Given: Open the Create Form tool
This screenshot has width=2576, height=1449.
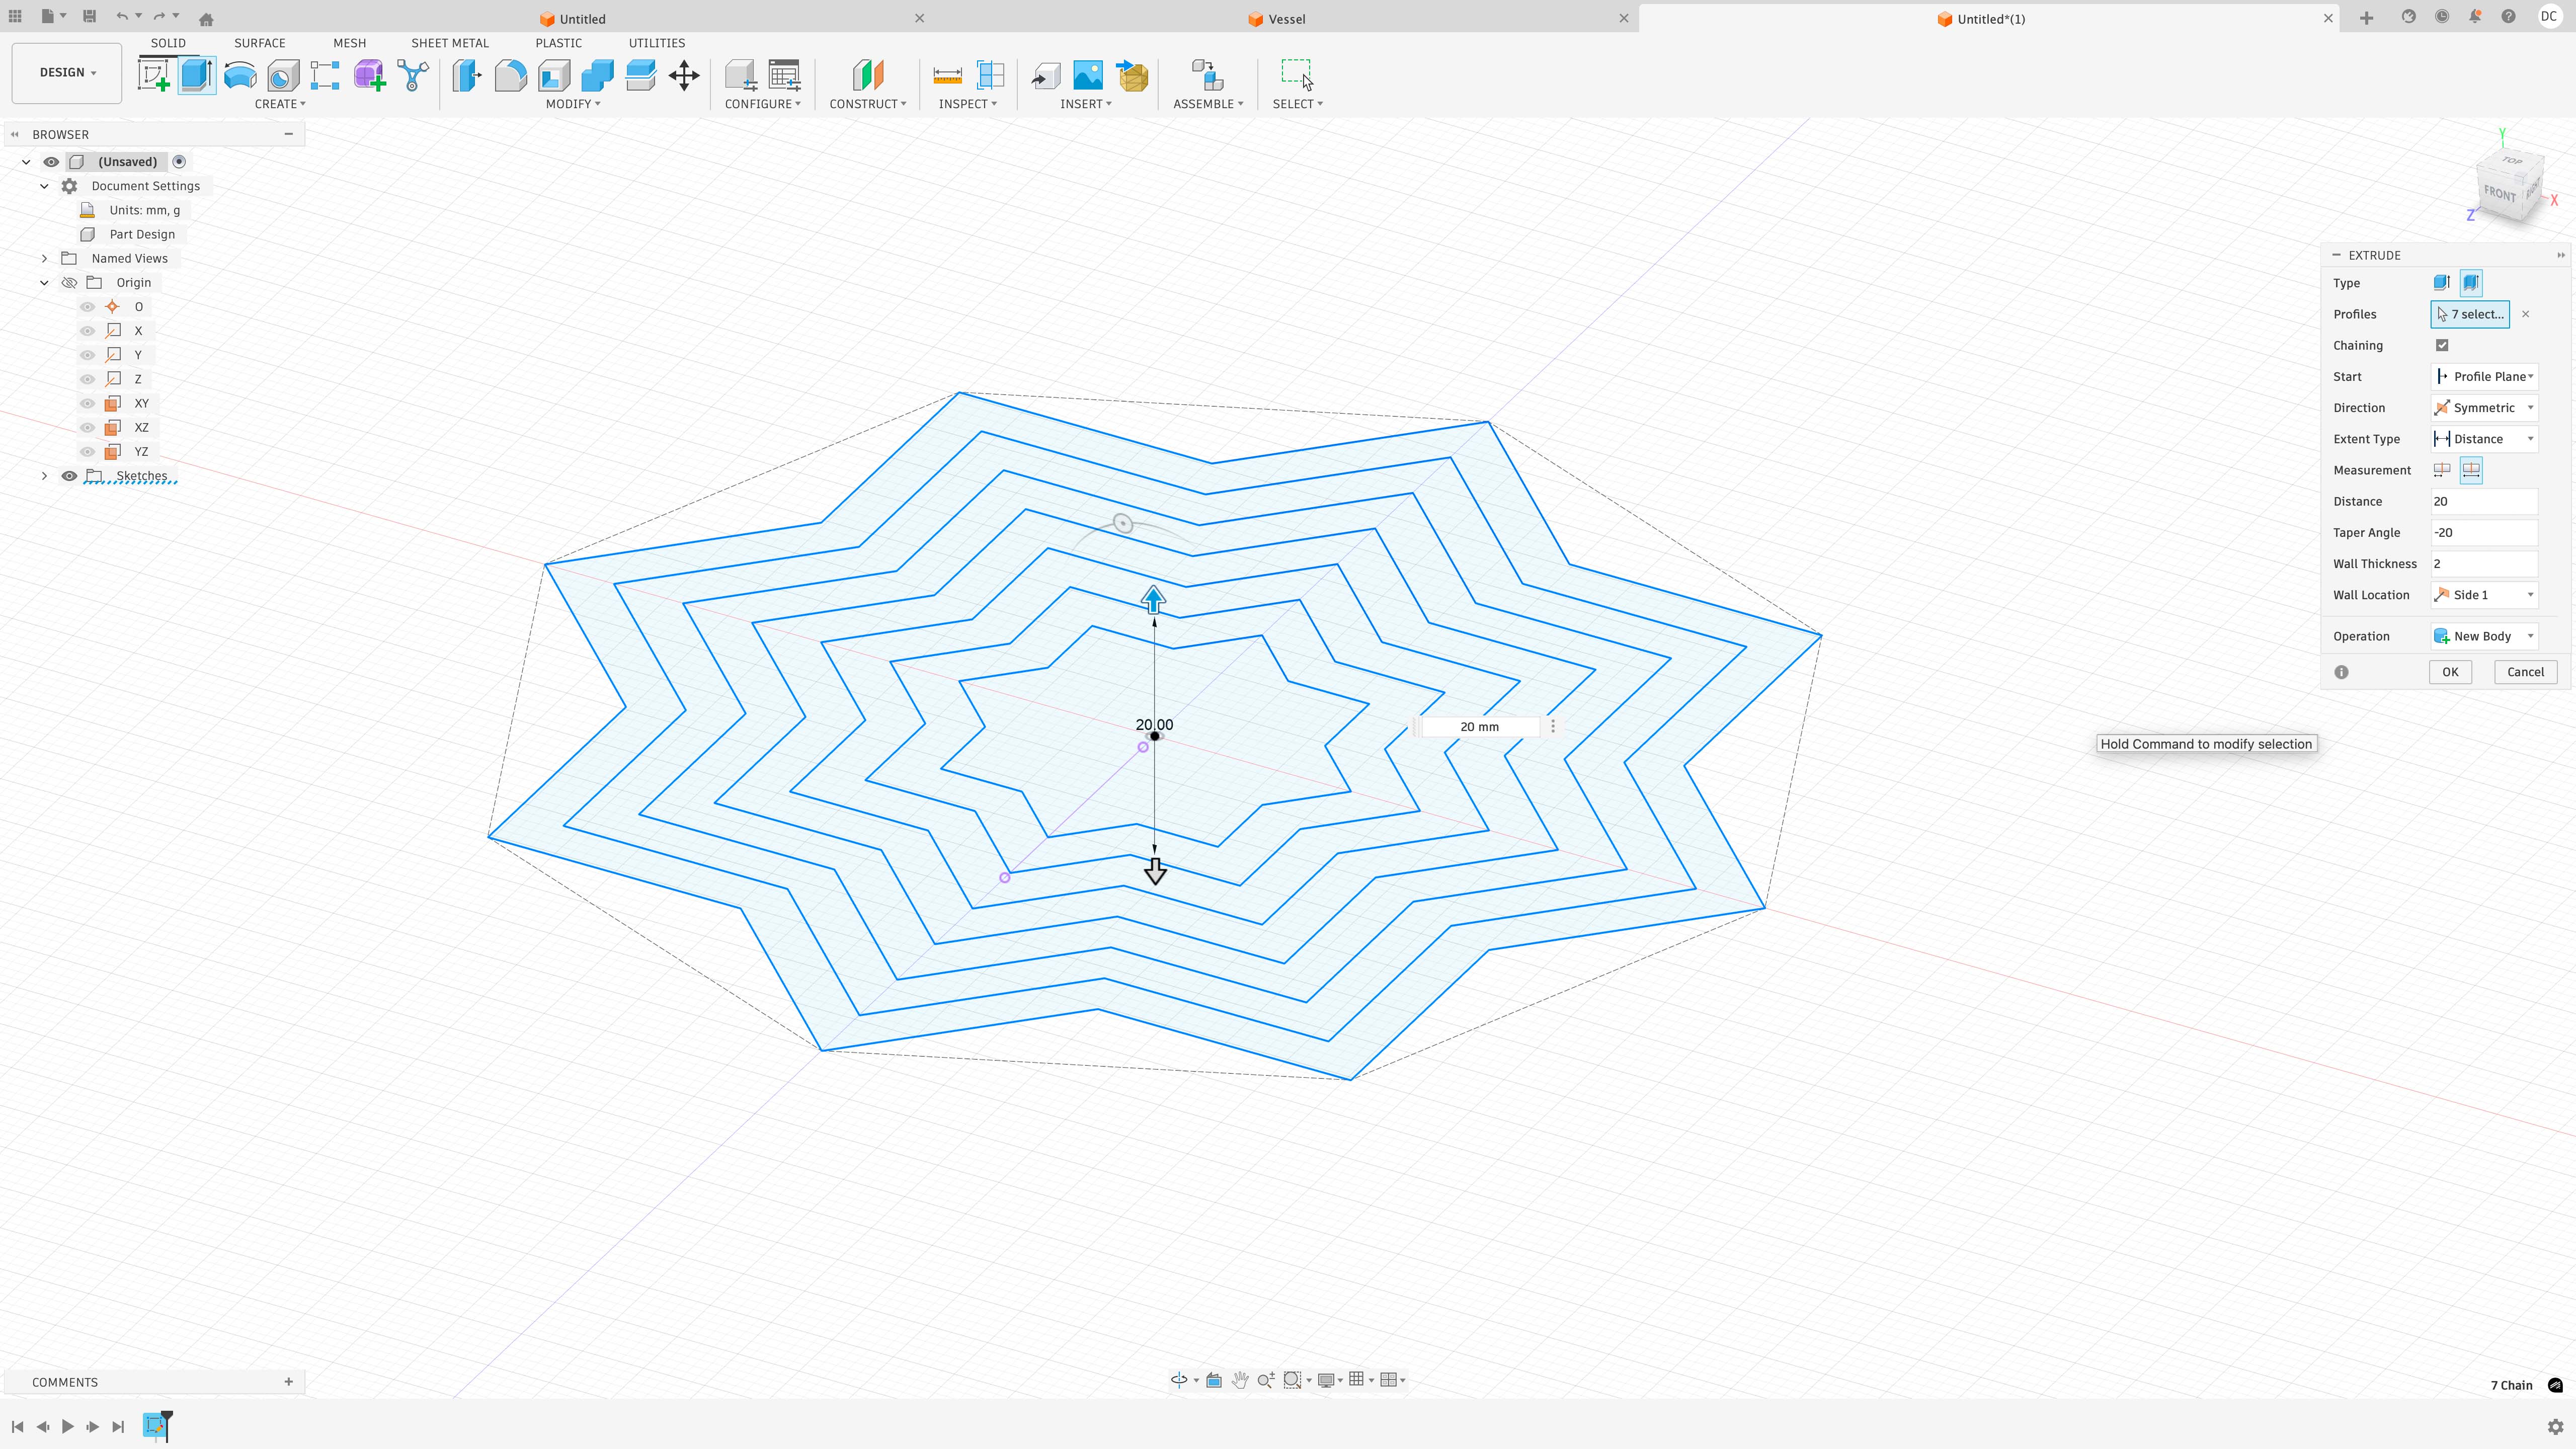Looking at the screenshot, I should coord(369,75).
